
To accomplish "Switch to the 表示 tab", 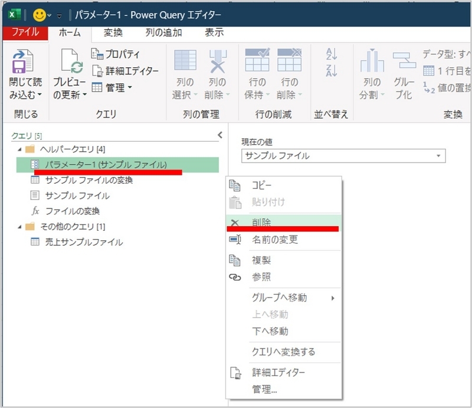I will tap(214, 32).
